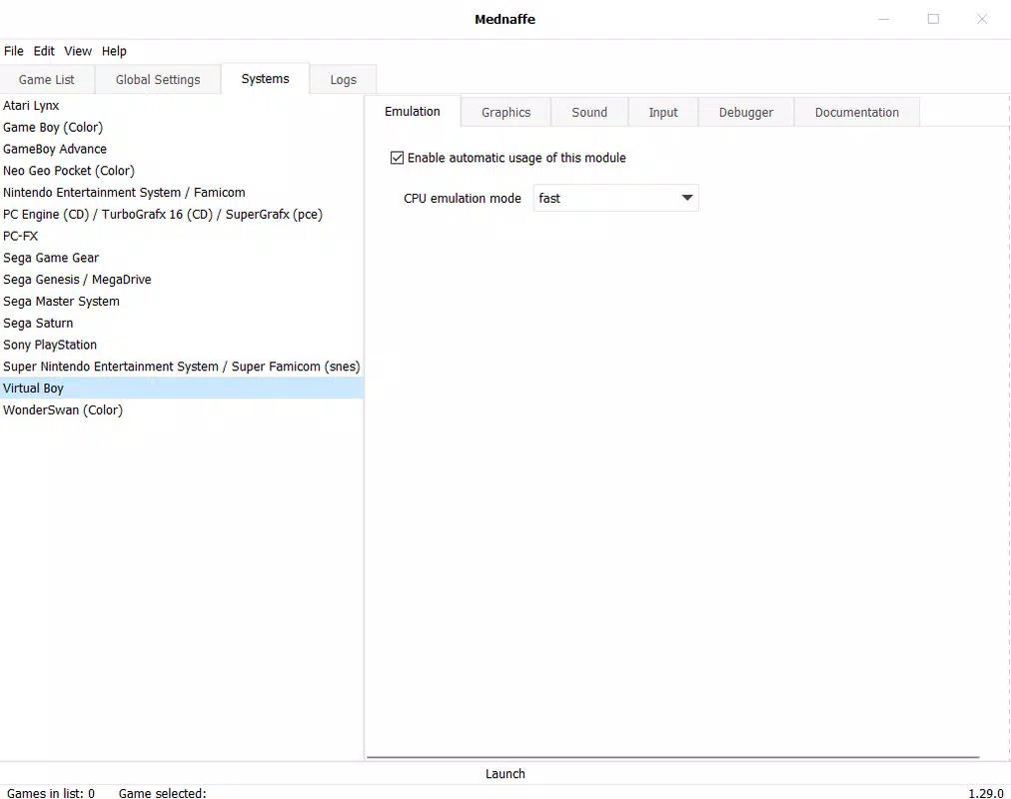Open the Documentation sub-tab
The image size is (1011, 799).
tap(857, 112)
